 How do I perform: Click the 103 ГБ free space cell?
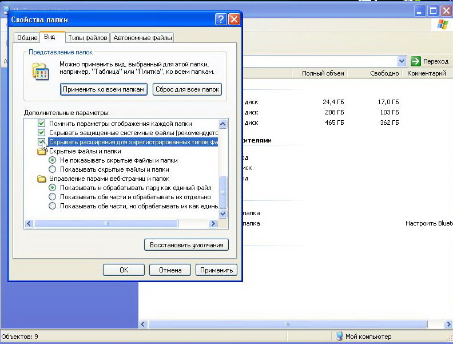[390, 112]
